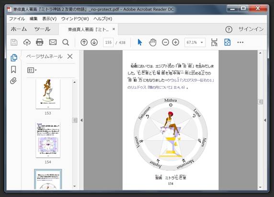Screen dimensions: 274x197
Task: Switch to the ホーム tab
Action: coord(19,29)
